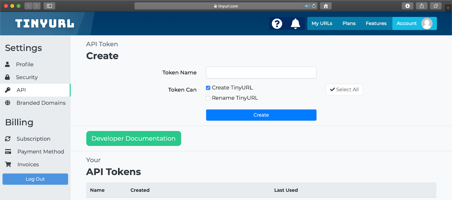Click the TinyURL logo
This screenshot has height=200, width=452.
(x=45, y=24)
